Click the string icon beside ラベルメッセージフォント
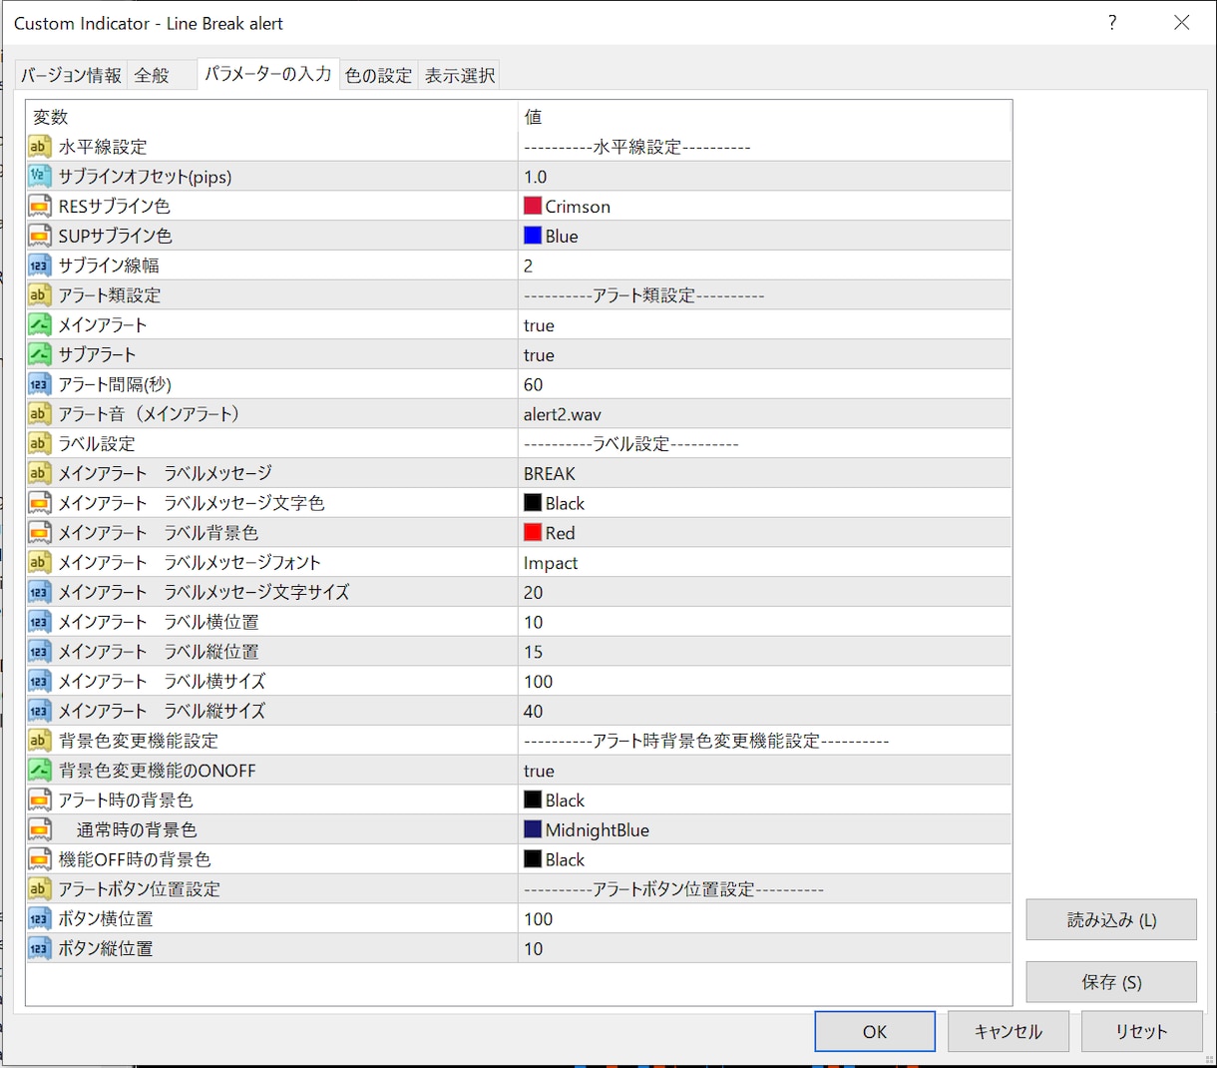1217x1068 pixels. [39, 563]
